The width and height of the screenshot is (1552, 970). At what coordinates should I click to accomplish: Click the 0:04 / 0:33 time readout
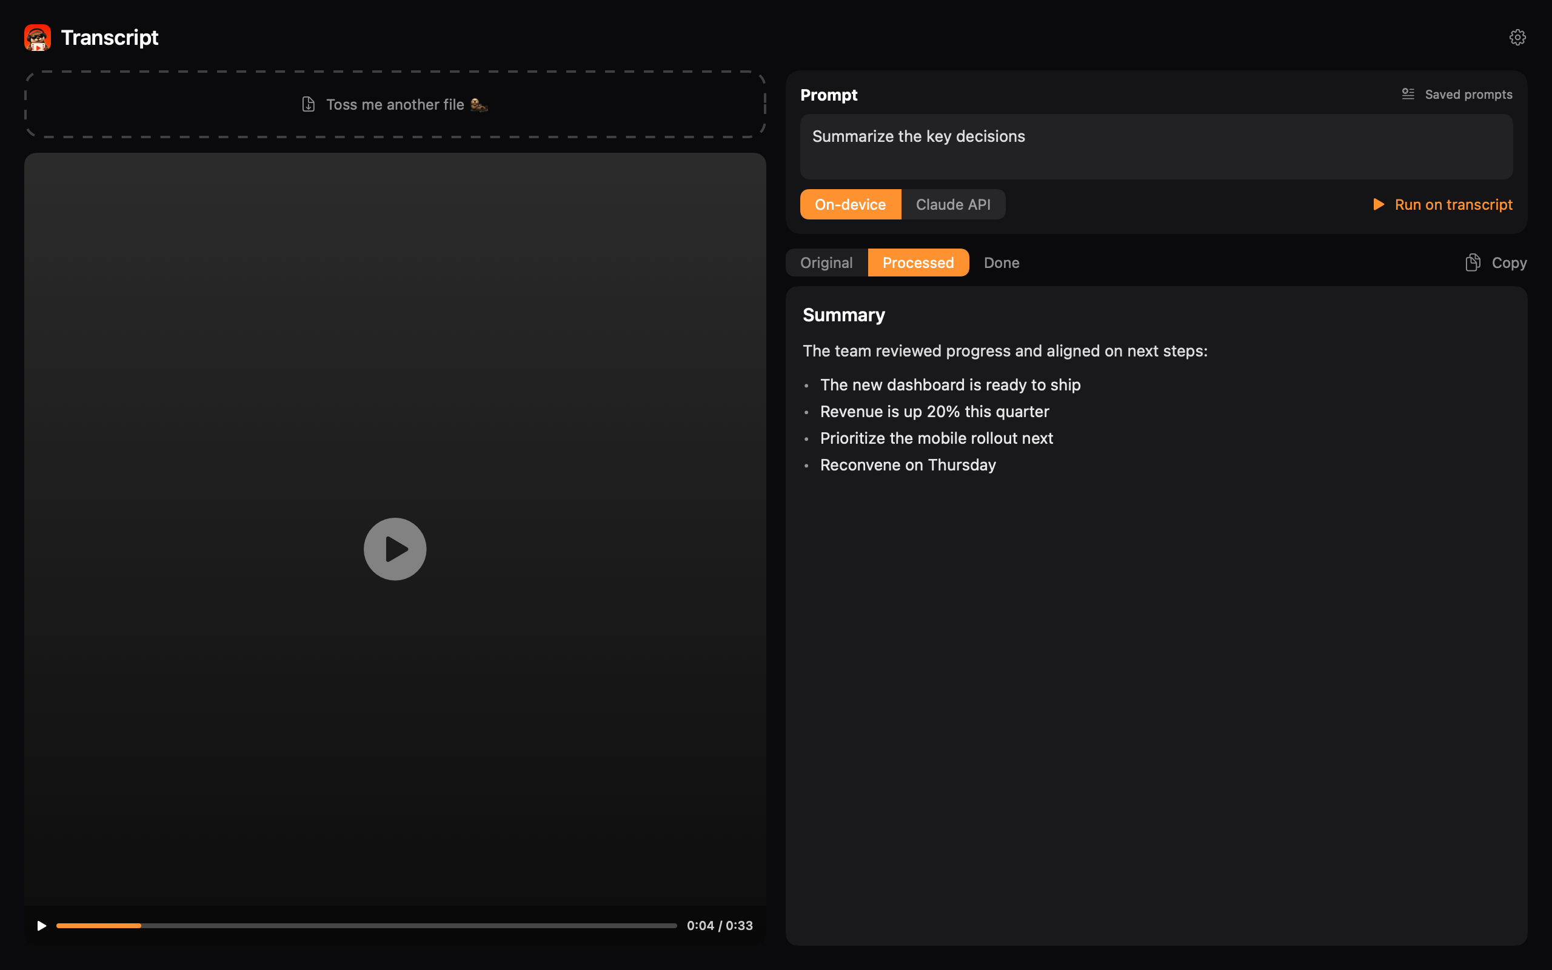click(x=720, y=925)
